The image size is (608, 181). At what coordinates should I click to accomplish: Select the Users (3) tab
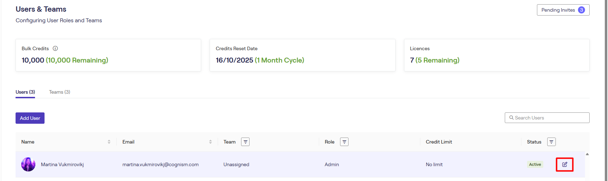[25, 92]
